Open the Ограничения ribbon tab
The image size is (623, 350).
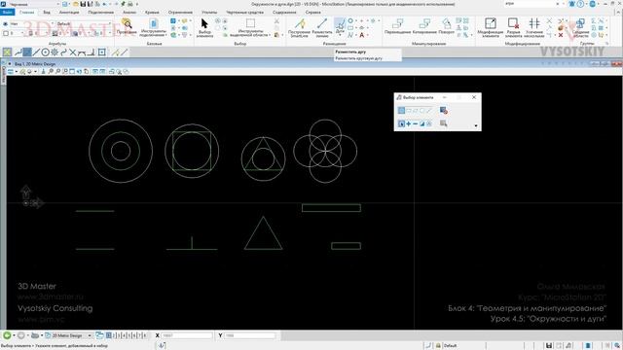(x=180, y=13)
